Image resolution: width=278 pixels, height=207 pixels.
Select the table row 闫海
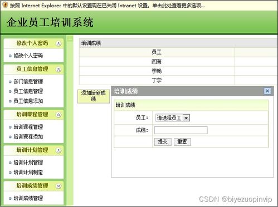[178, 61]
